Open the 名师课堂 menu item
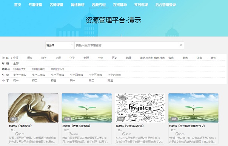The width and height of the screenshot is (228, 146). click(x=56, y=5)
